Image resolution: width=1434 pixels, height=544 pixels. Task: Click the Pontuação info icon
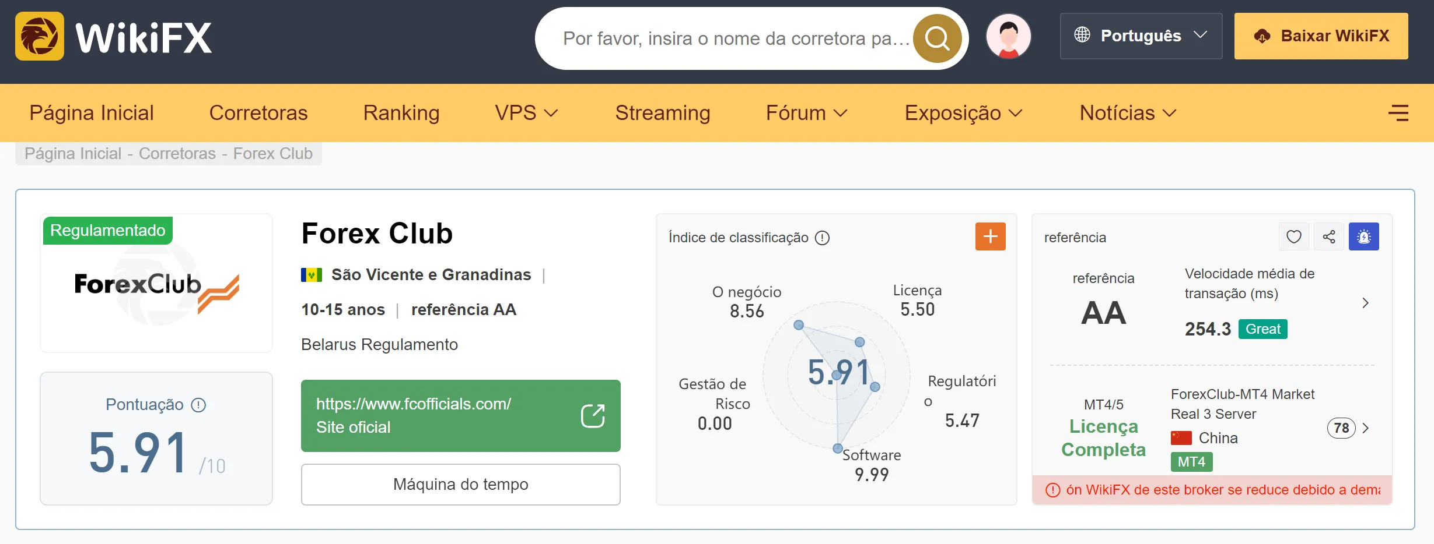click(198, 405)
